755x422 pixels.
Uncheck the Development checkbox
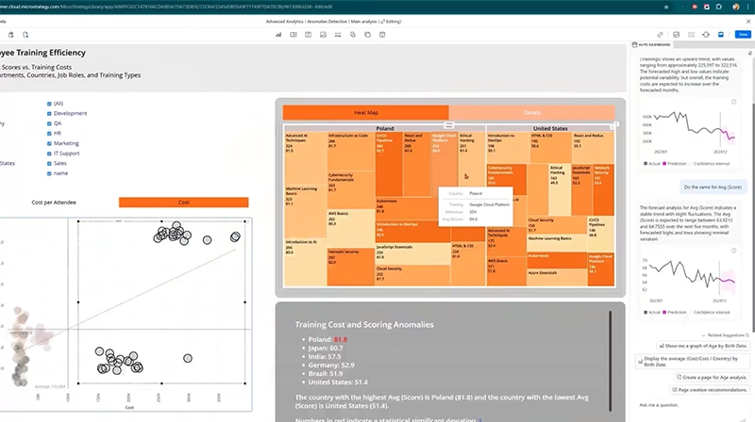pyautogui.click(x=49, y=113)
